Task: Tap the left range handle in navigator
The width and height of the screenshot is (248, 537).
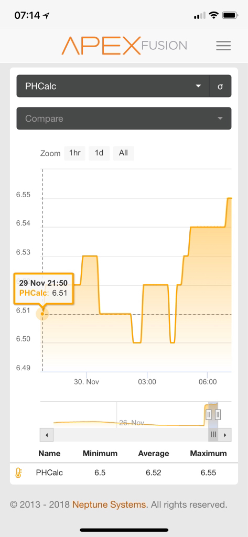Action: [209, 414]
